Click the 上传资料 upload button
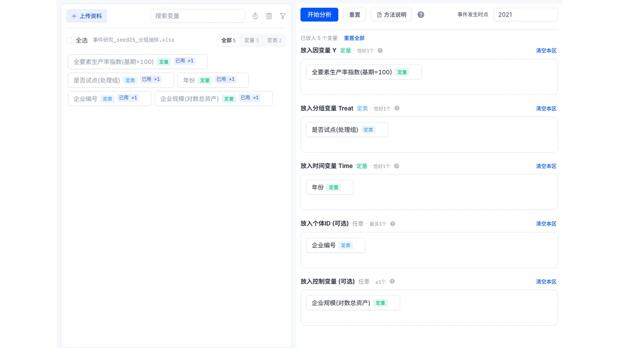 click(87, 16)
